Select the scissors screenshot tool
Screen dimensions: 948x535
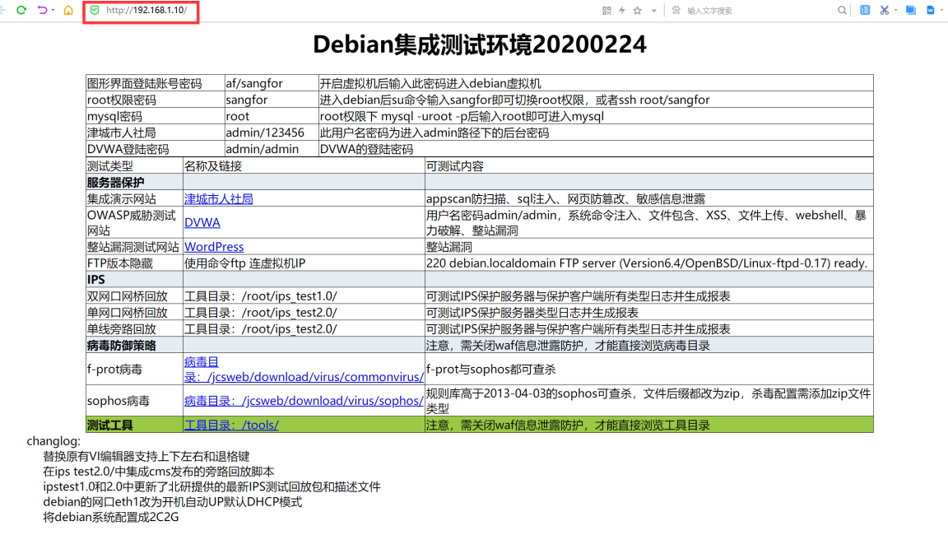pos(885,11)
